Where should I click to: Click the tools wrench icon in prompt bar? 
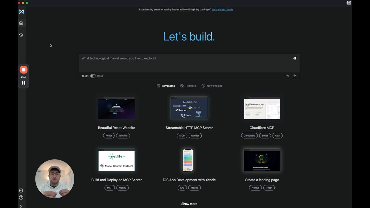pos(295,76)
